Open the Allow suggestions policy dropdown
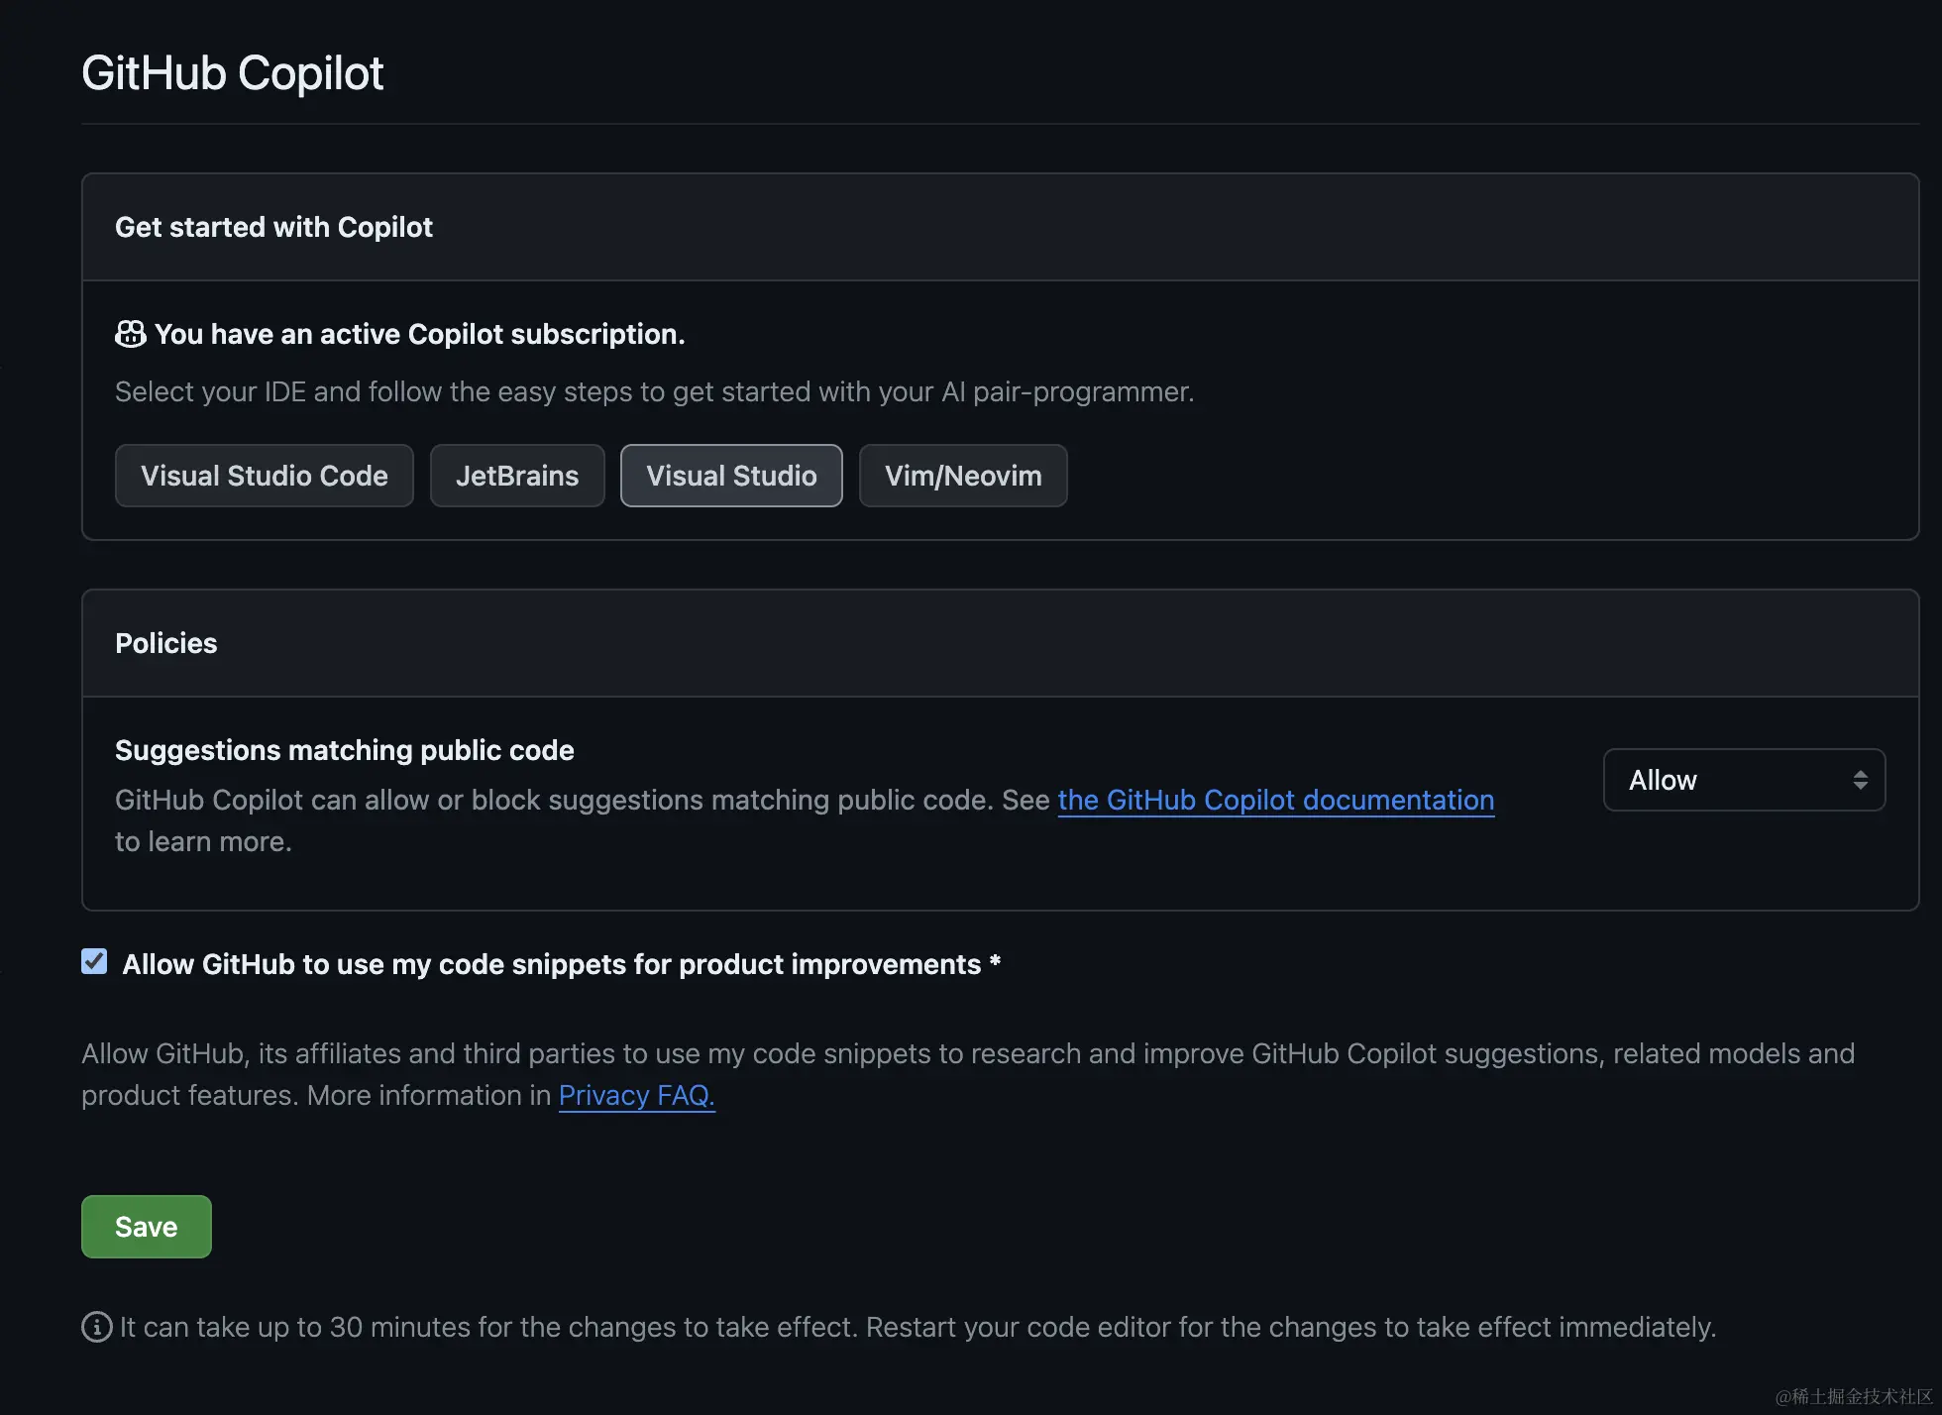Image resolution: width=1942 pixels, height=1415 pixels. click(1742, 780)
